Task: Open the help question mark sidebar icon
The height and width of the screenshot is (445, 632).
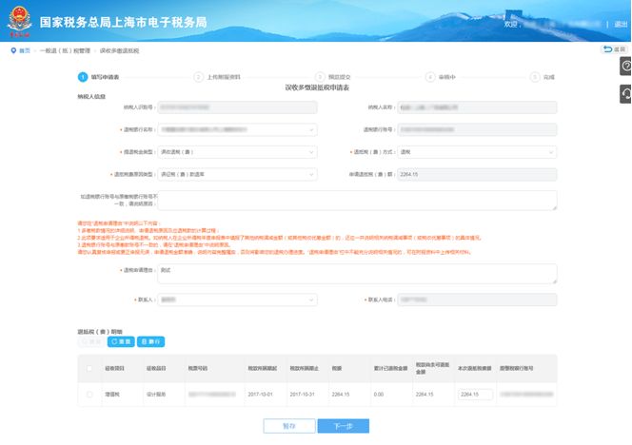Action: coord(625,66)
